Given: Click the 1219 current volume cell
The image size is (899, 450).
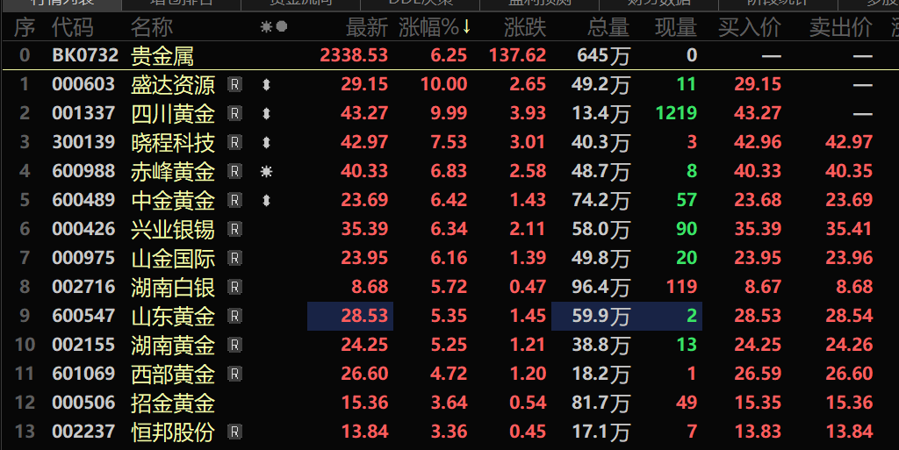Looking at the screenshot, I should (x=677, y=113).
